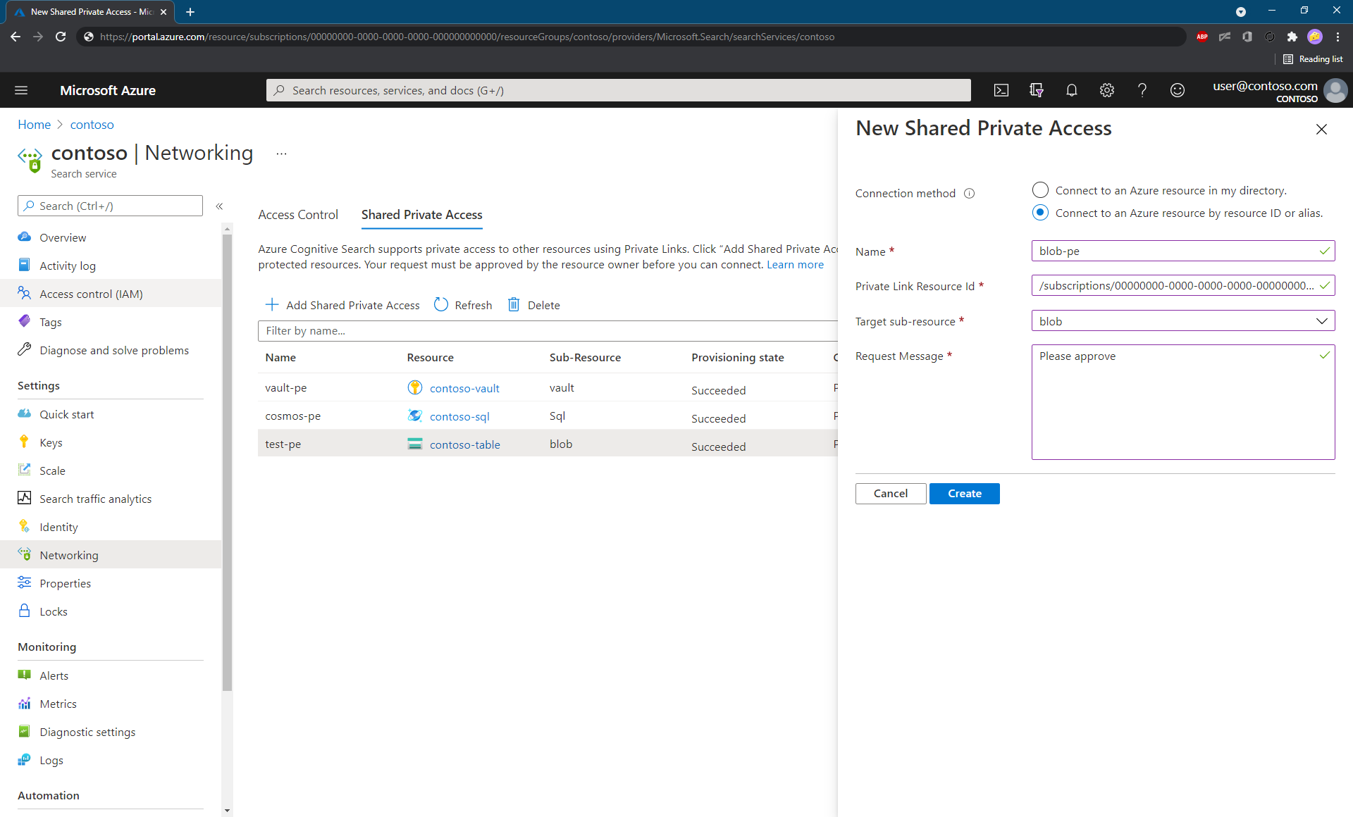Viewport: 1353px width, 817px height.
Task: Open the portal hamburger menu
Action: coord(21,90)
